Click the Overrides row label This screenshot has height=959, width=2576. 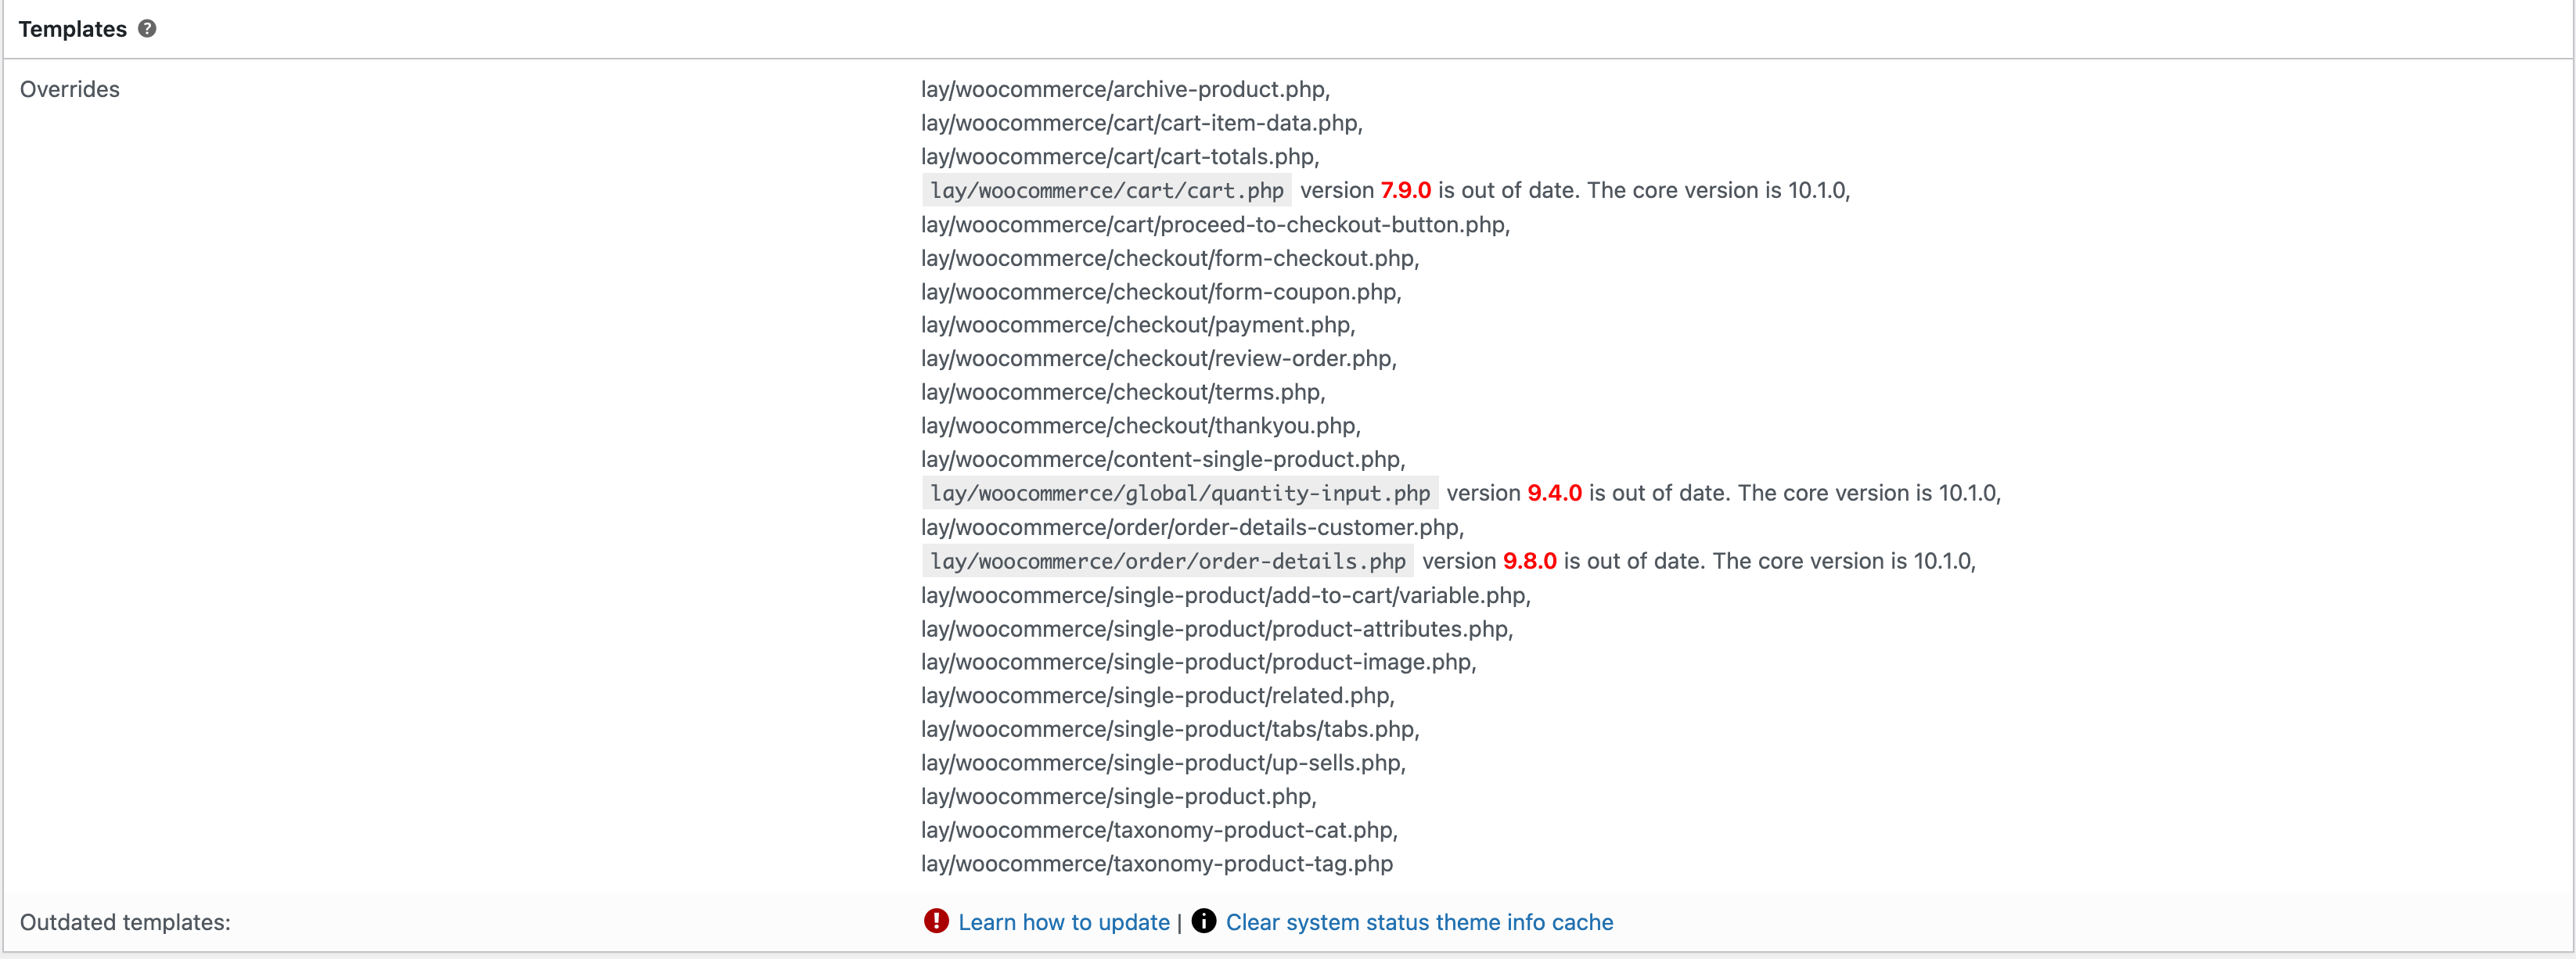pyautogui.click(x=70, y=89)
